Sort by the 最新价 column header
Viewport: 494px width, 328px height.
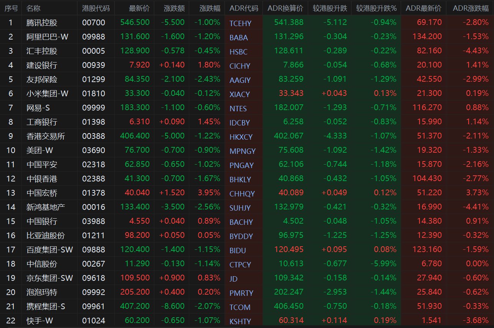click(139, 8)
